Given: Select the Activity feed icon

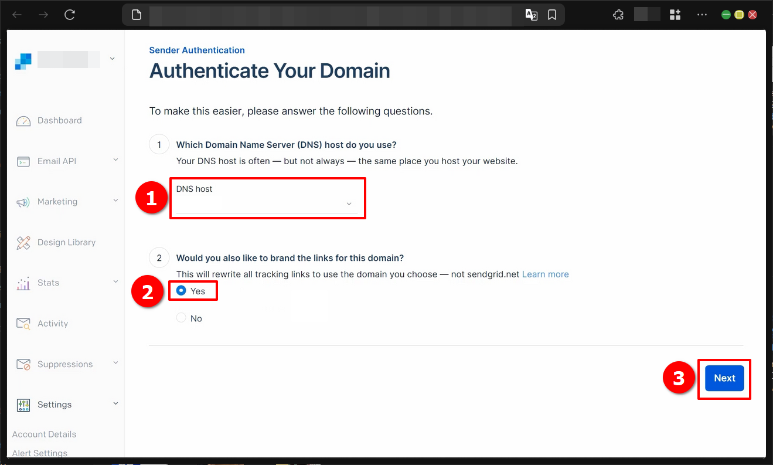Looking at the screenshot, I should (x=23, y=323).
